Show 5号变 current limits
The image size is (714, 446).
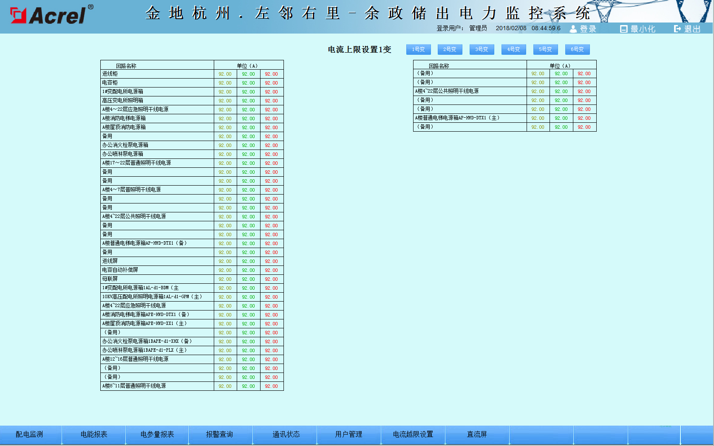tap(545, 49)
